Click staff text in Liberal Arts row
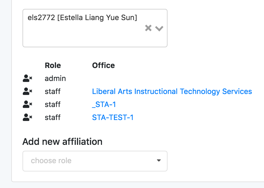Screen dimensions: 264x188 (52, 91)
